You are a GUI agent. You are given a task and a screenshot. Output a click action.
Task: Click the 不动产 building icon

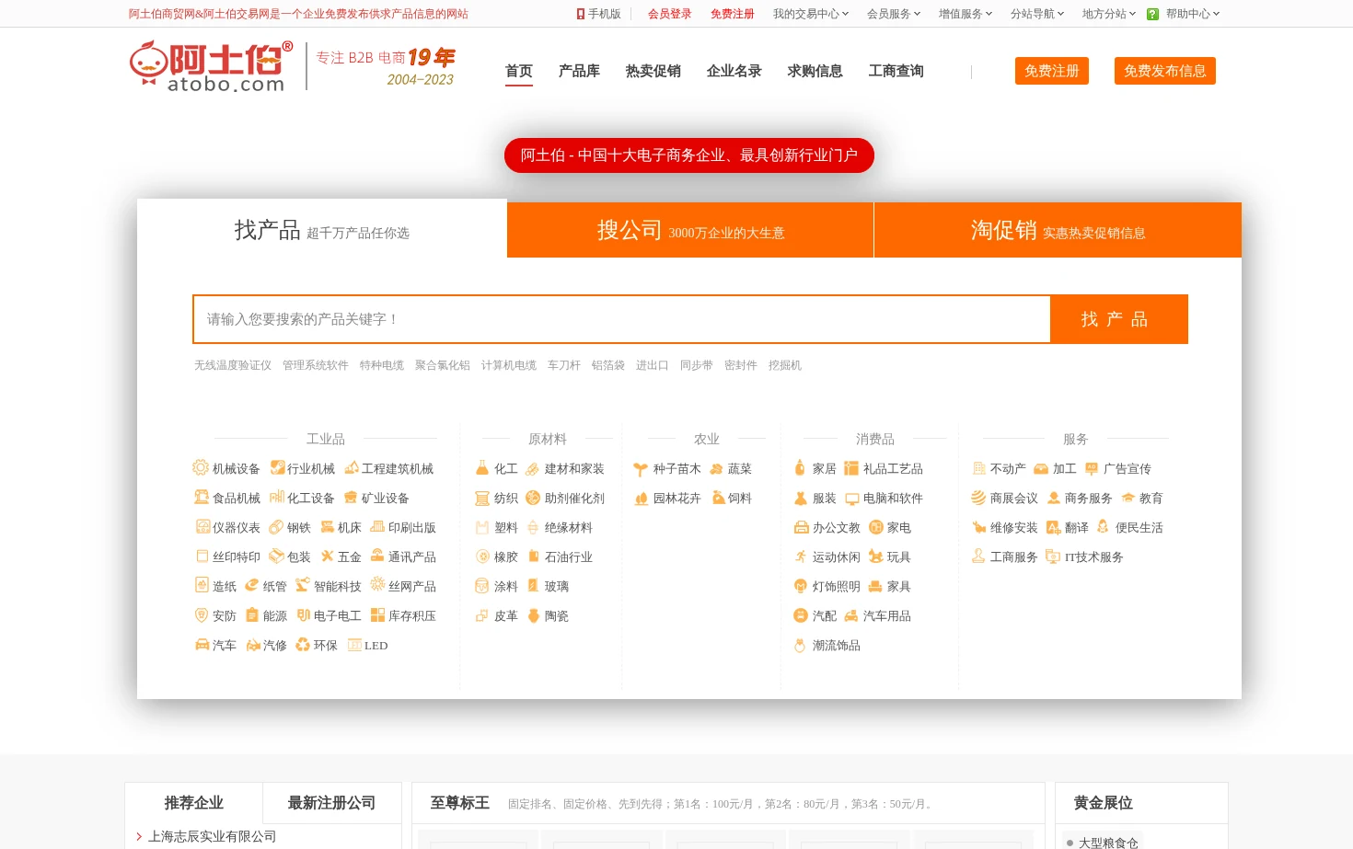coord(978,468)
